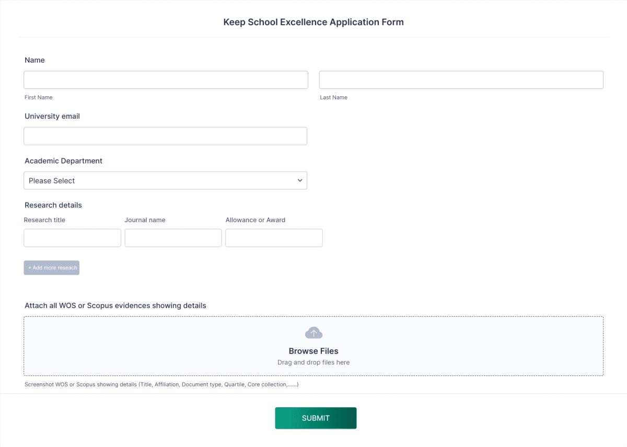Click the First Name input field
The image size is (627, 447).
[166, 79]
